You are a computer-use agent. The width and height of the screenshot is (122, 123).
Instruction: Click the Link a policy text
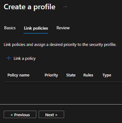(x=24, y=59)
